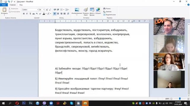Align text right
Screen dimensions: 190x106
[x=61, y=14]
